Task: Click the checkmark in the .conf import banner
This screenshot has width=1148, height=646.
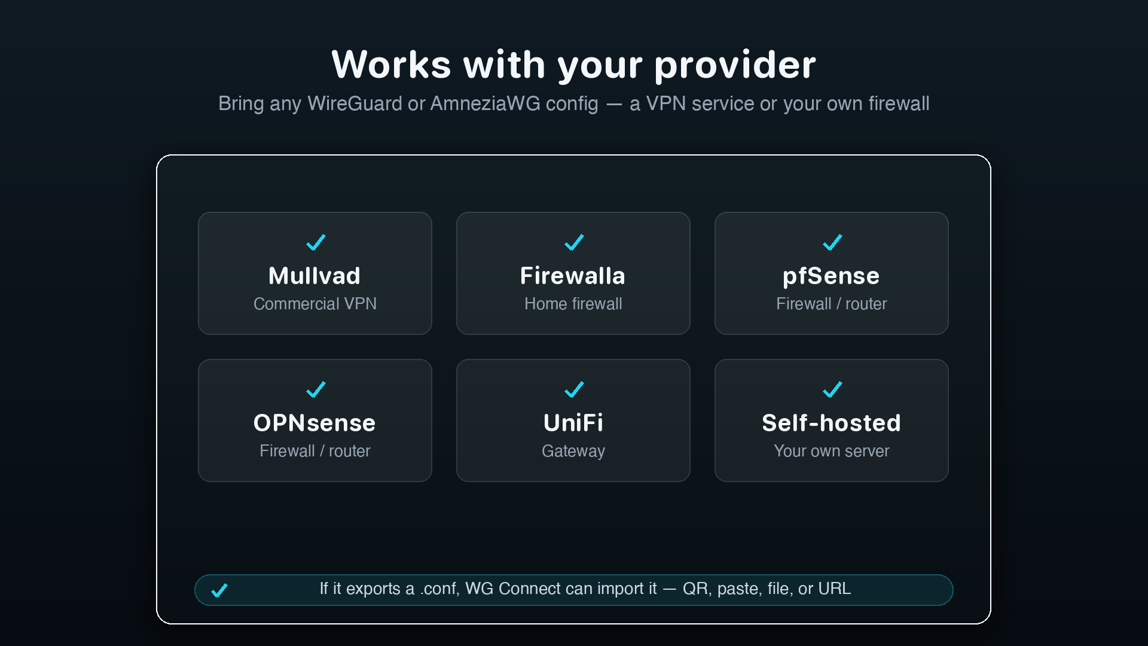Action: [219, 590]
